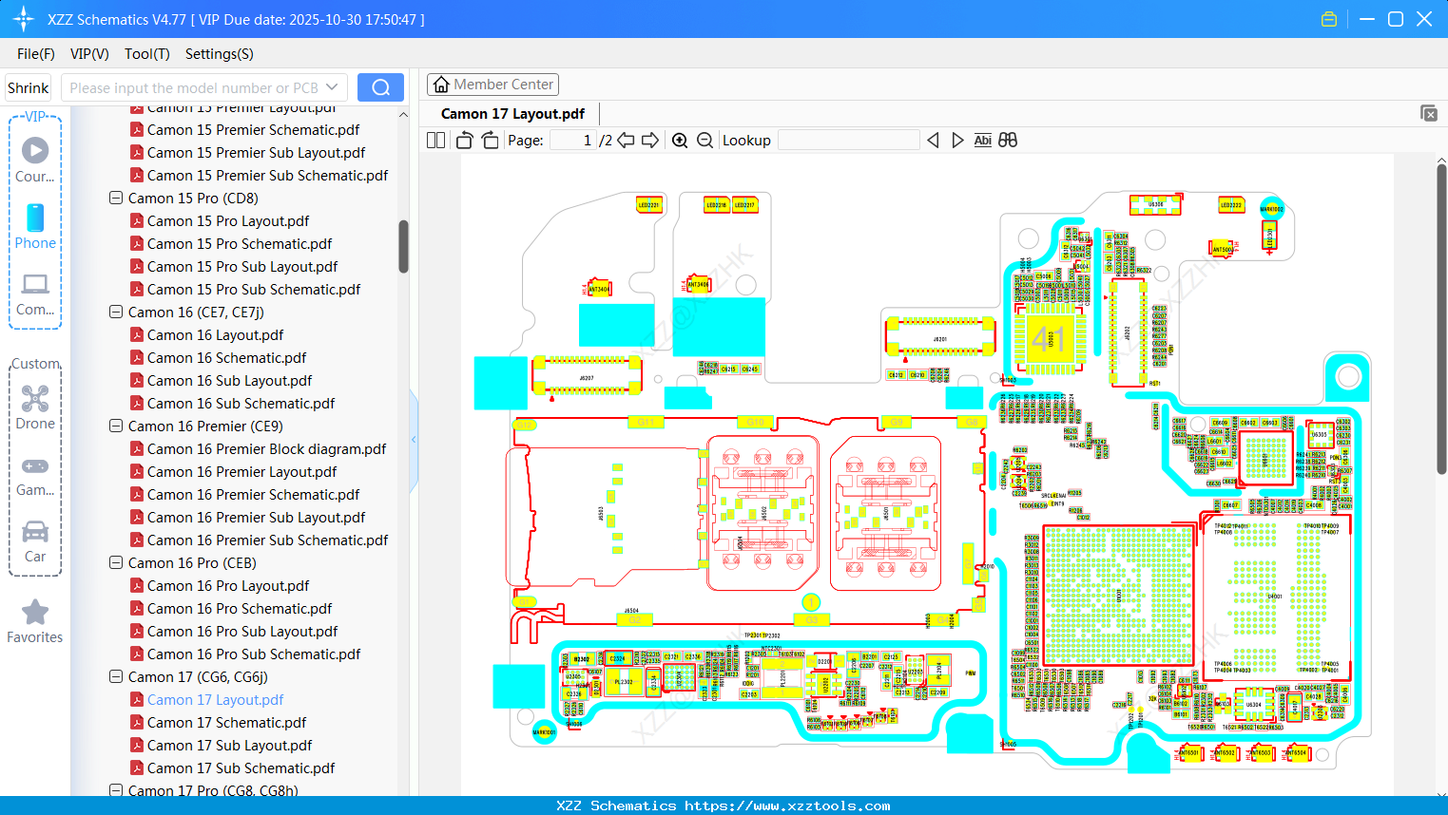Open Camon 15 Pro Layout.pdf

[228, 221]
